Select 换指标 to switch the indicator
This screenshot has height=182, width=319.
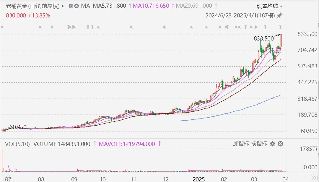259,144
